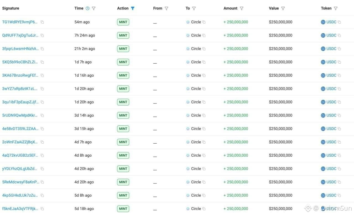This screenshot has height=215, width=354.
Task: Copy Circle address in the 3d 15h ago row
Action: click(x=204, y=129)
